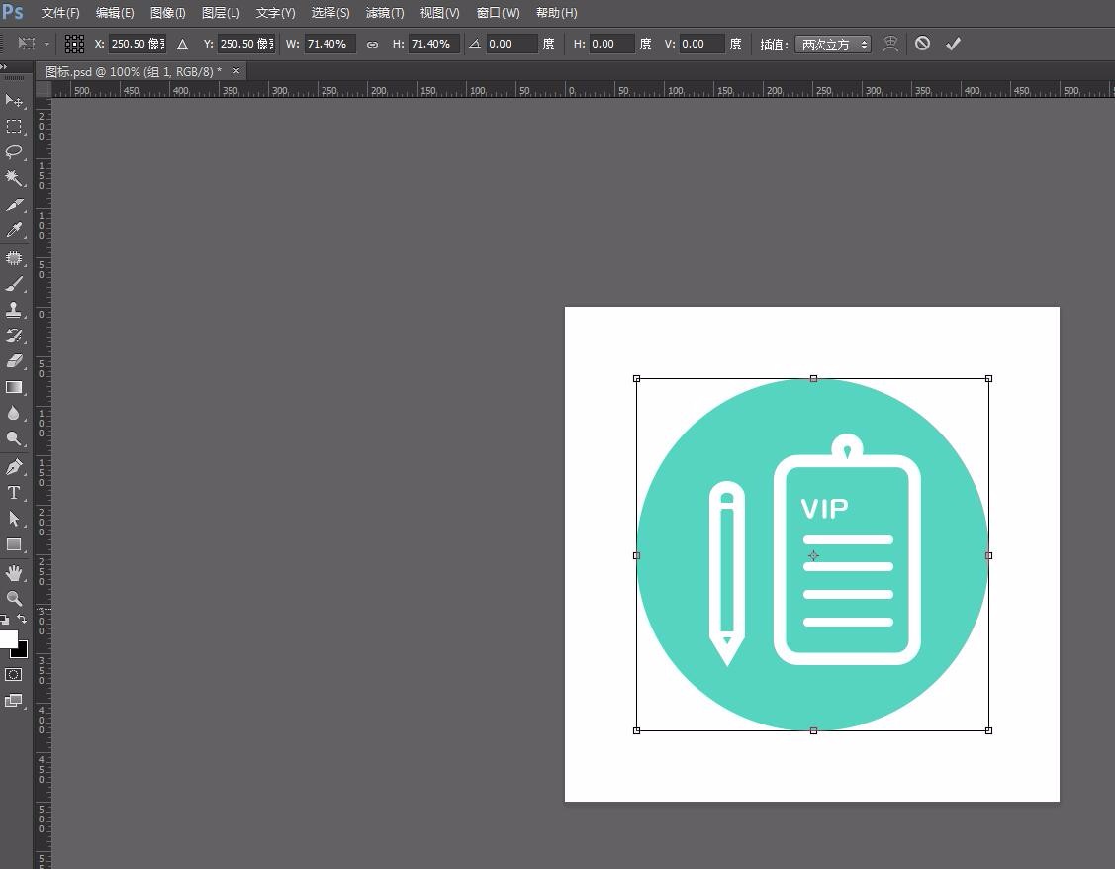Select the Zoom tool in the toolbox
The width and height of the screenshot is (1115, 869).
(x=14, y=598)
